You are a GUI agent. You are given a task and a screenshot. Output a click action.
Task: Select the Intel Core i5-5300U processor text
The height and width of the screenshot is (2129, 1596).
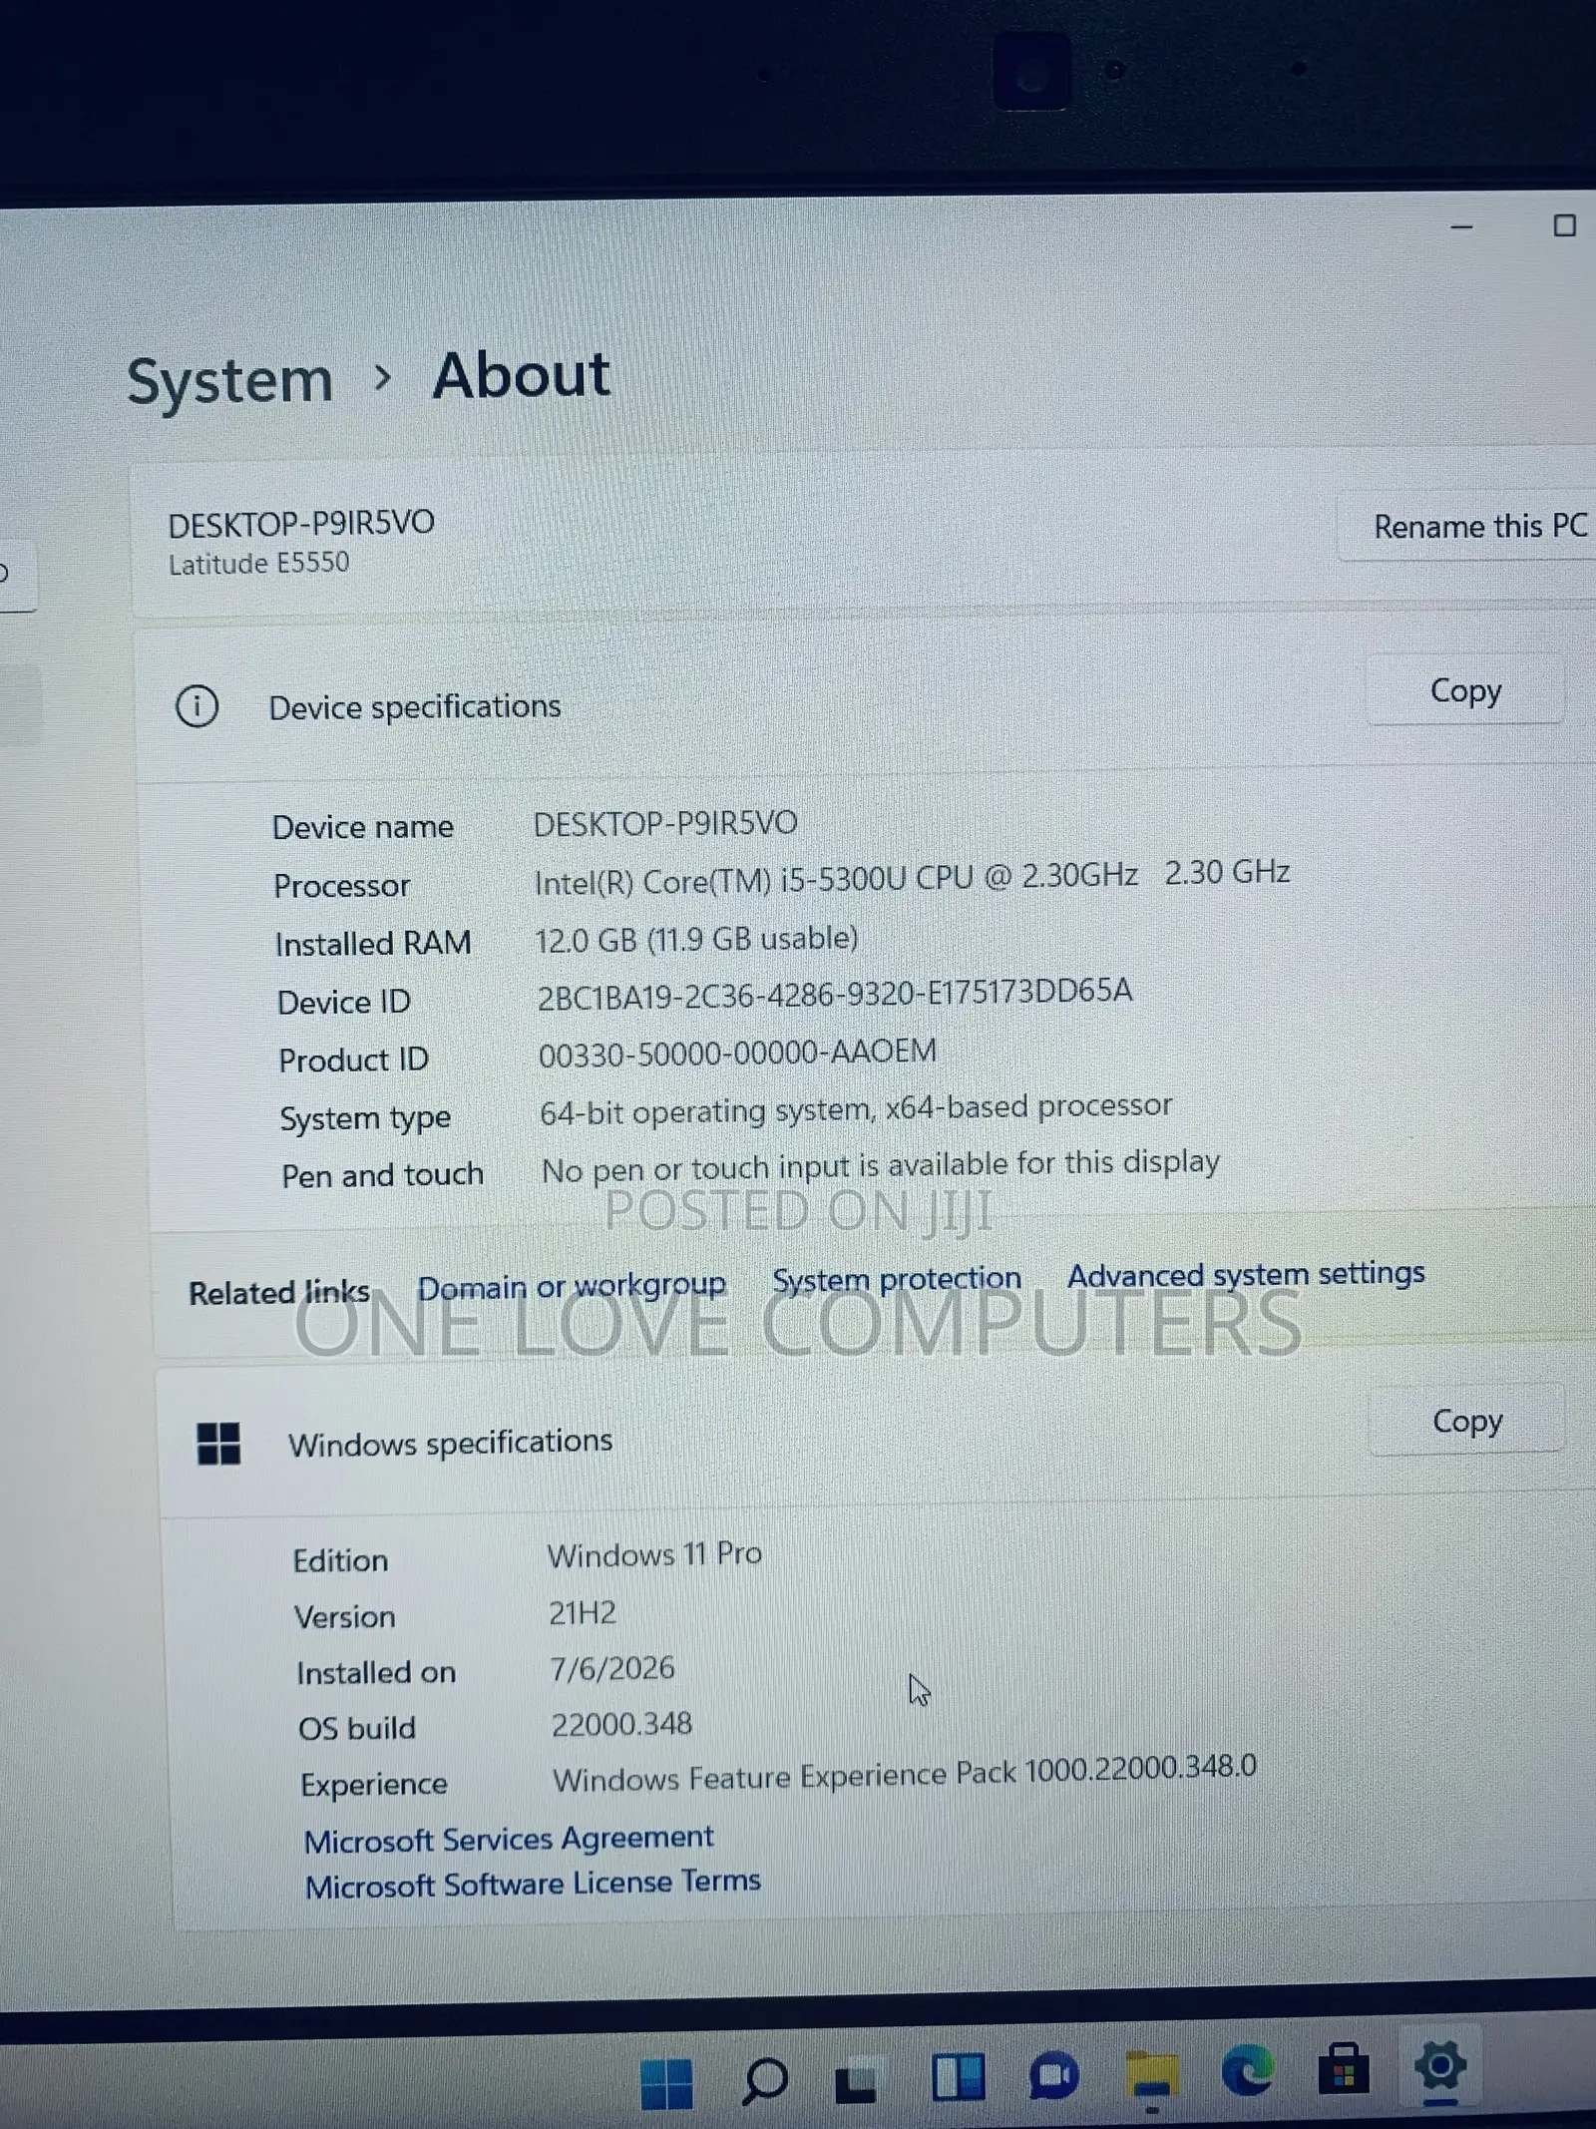coord(912,876)
